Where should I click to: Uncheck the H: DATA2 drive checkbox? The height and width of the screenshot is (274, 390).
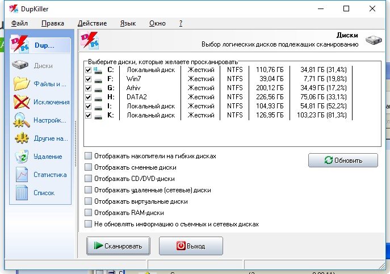(88, 97)
